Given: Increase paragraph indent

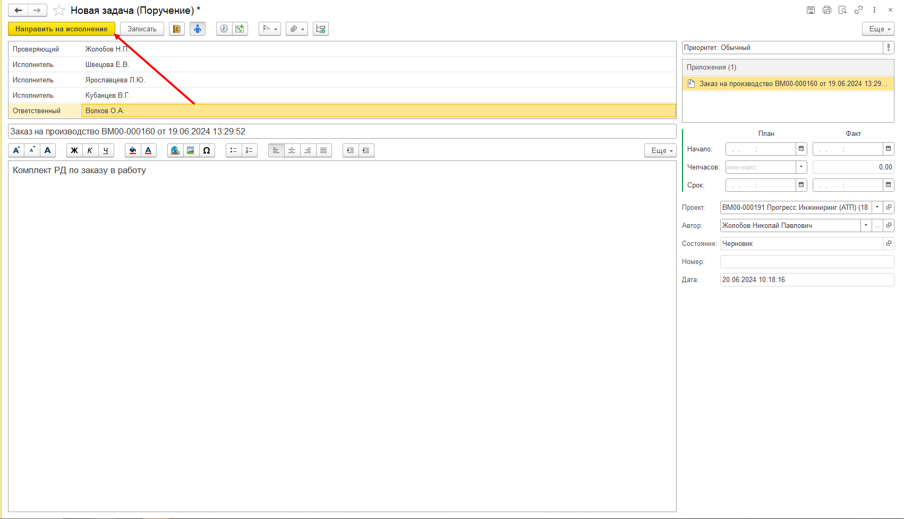Looking at the screenshot, I should 351,150.
